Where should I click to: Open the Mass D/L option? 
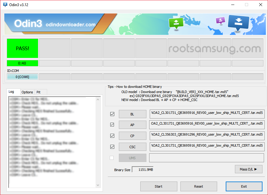248,169
